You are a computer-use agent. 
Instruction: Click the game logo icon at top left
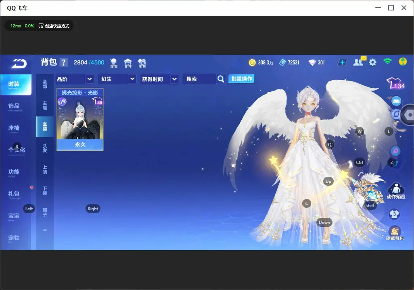19,64
